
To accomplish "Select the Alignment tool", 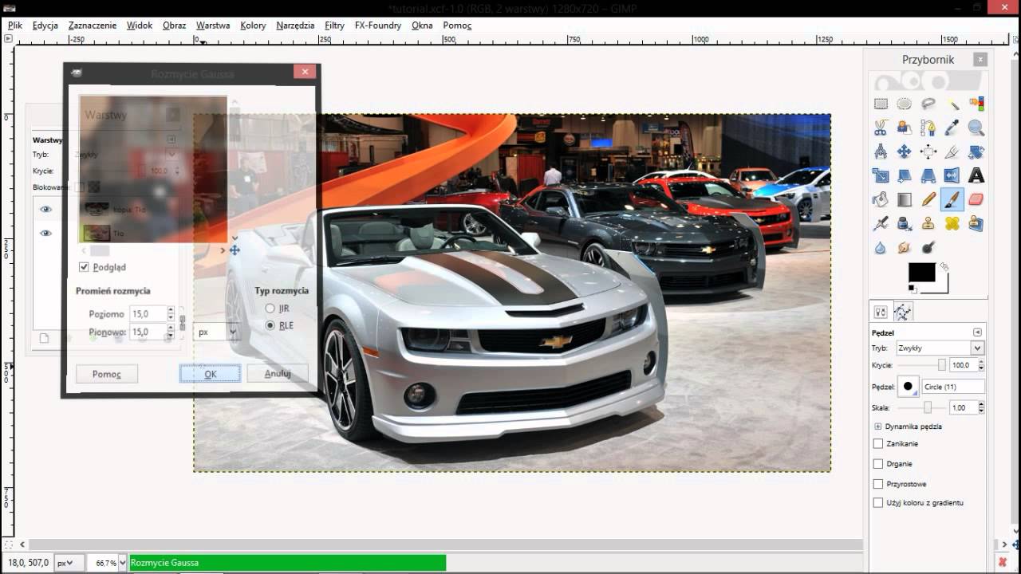I will point(928,151).
